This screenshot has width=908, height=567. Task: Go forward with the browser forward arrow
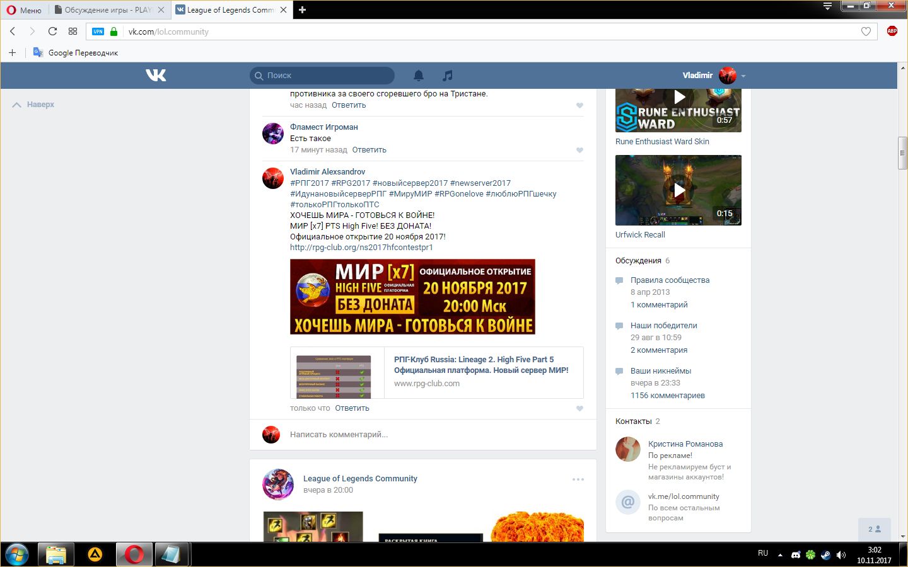32,31
